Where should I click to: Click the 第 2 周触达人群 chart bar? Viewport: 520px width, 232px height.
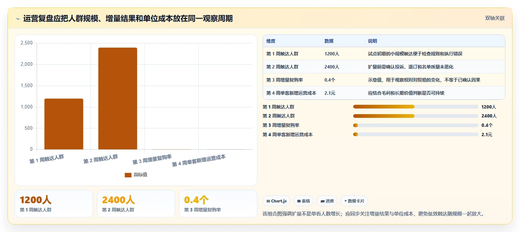[117, 98]
